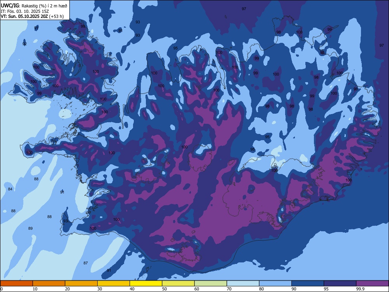Click the bright yellow 40–50 legend swatch

point(146,283)
